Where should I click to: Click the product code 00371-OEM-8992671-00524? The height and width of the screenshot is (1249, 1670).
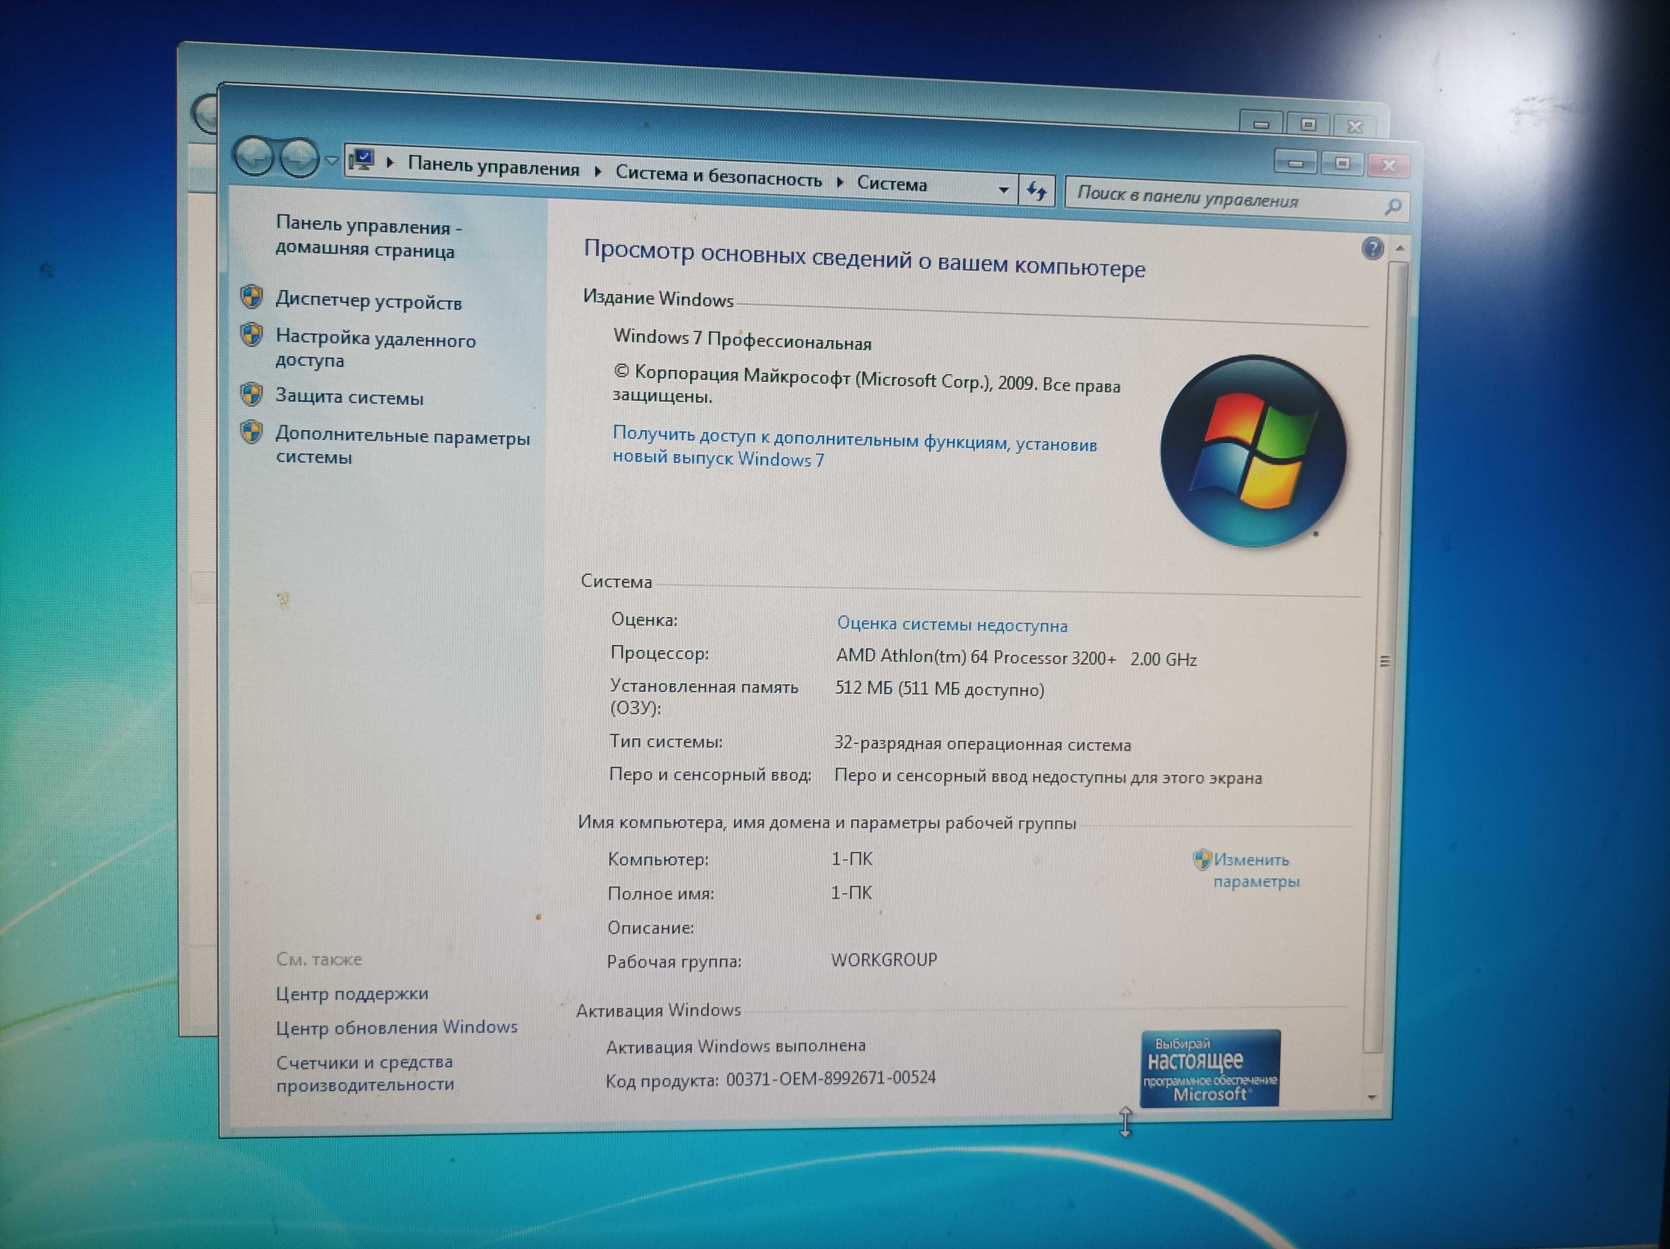[830, 1078]
